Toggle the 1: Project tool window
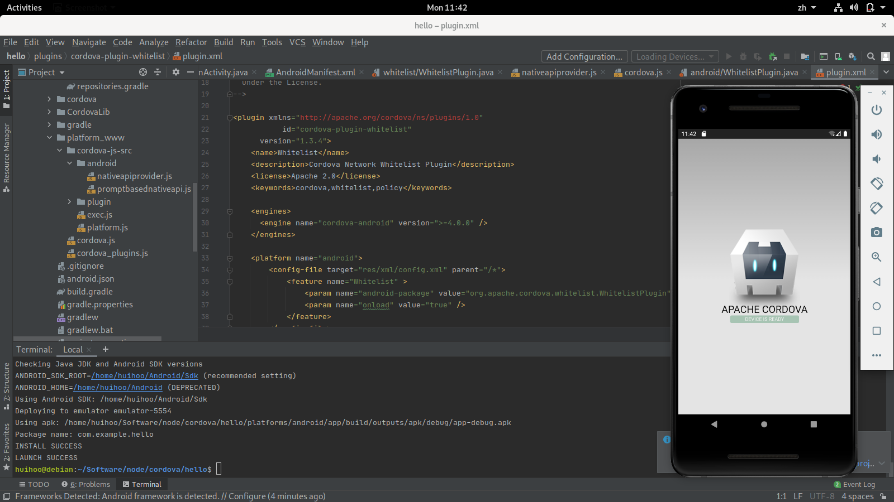The height and width of the screenshot is (502, 894). click(x=6, y=89)
